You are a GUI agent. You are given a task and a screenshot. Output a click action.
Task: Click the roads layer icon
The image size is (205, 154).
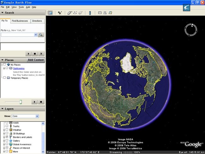11,123
